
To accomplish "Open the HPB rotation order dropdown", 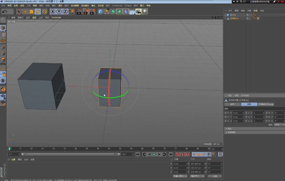I will click(280, 125).
